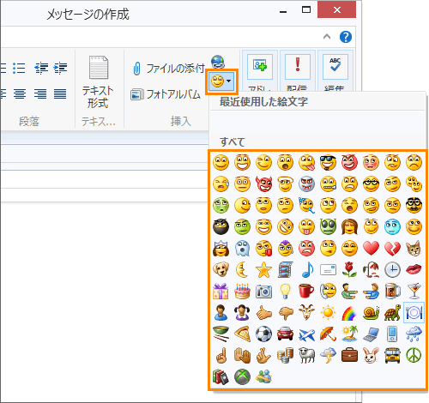Screen dimensions: 429x403
Task: Increase paragraph indent
Action: point(60,68)
